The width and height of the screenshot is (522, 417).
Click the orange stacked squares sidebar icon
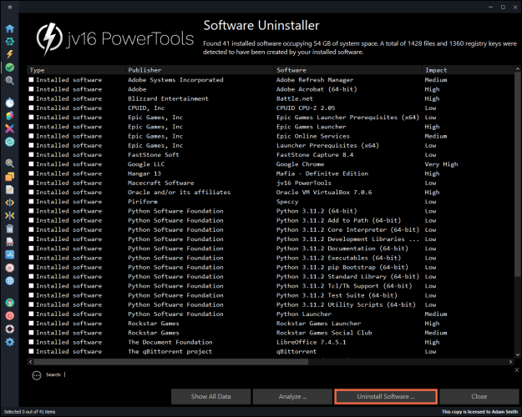pyautogui.click(x=10, y=177)
